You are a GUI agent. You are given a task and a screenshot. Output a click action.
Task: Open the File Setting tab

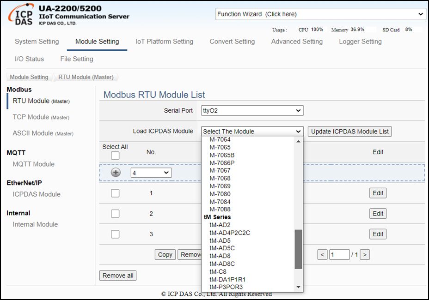(77, 59)
